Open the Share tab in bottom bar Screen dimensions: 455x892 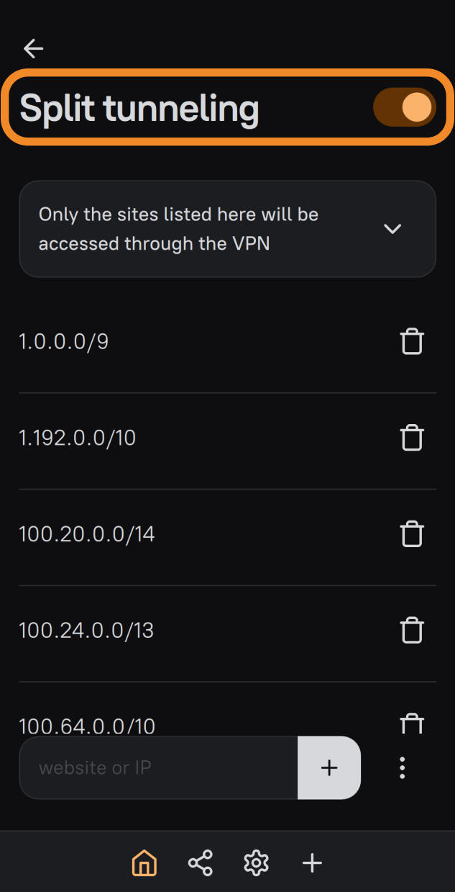click(x=200, y=862)
